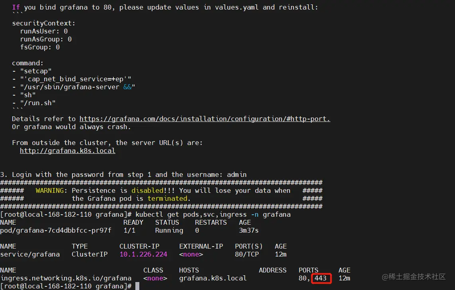
Task: Click the HOSTS column header
Action: [x=189, y=270]
